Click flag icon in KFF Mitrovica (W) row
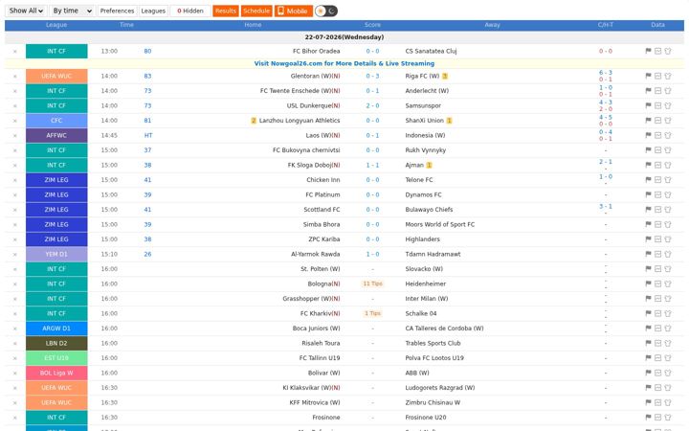This screenshot has width=689, height=431. pyautogui.click(x=648, y=402)
